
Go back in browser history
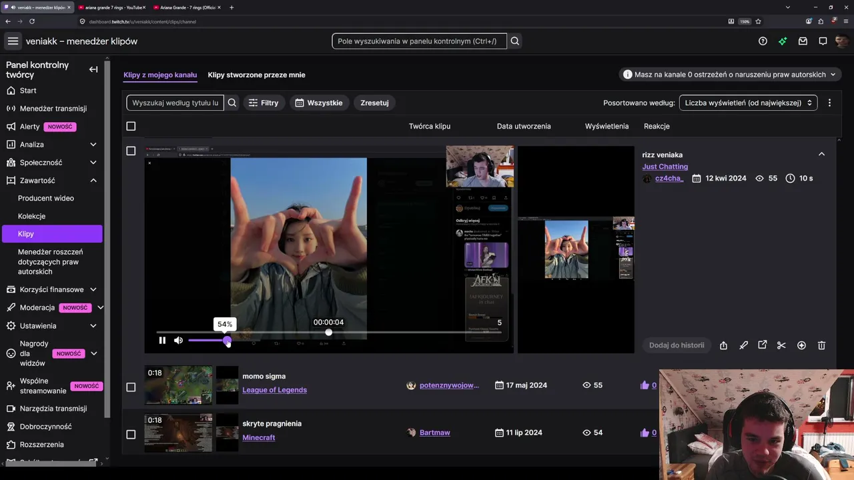8,21
